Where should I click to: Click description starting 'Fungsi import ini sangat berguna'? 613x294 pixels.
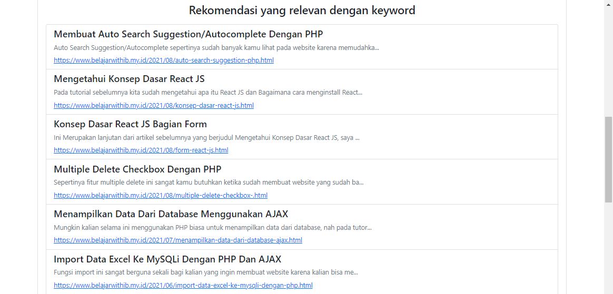[205, 272]
